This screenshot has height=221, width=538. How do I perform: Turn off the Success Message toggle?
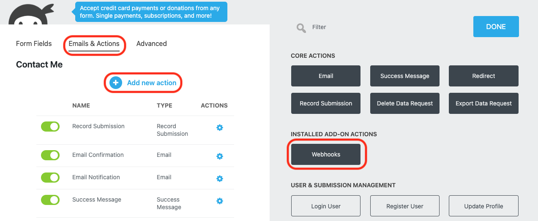click(x=50, y=199)
